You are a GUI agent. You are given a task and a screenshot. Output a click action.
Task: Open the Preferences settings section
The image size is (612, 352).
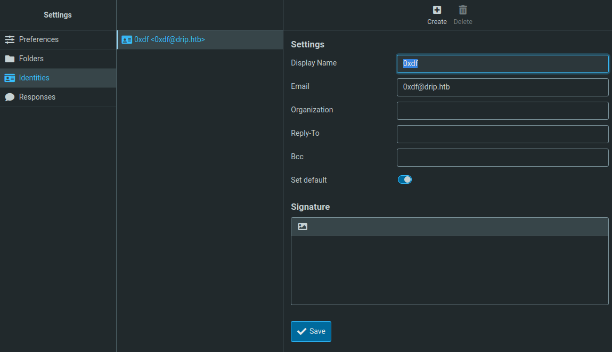[39, 39]
